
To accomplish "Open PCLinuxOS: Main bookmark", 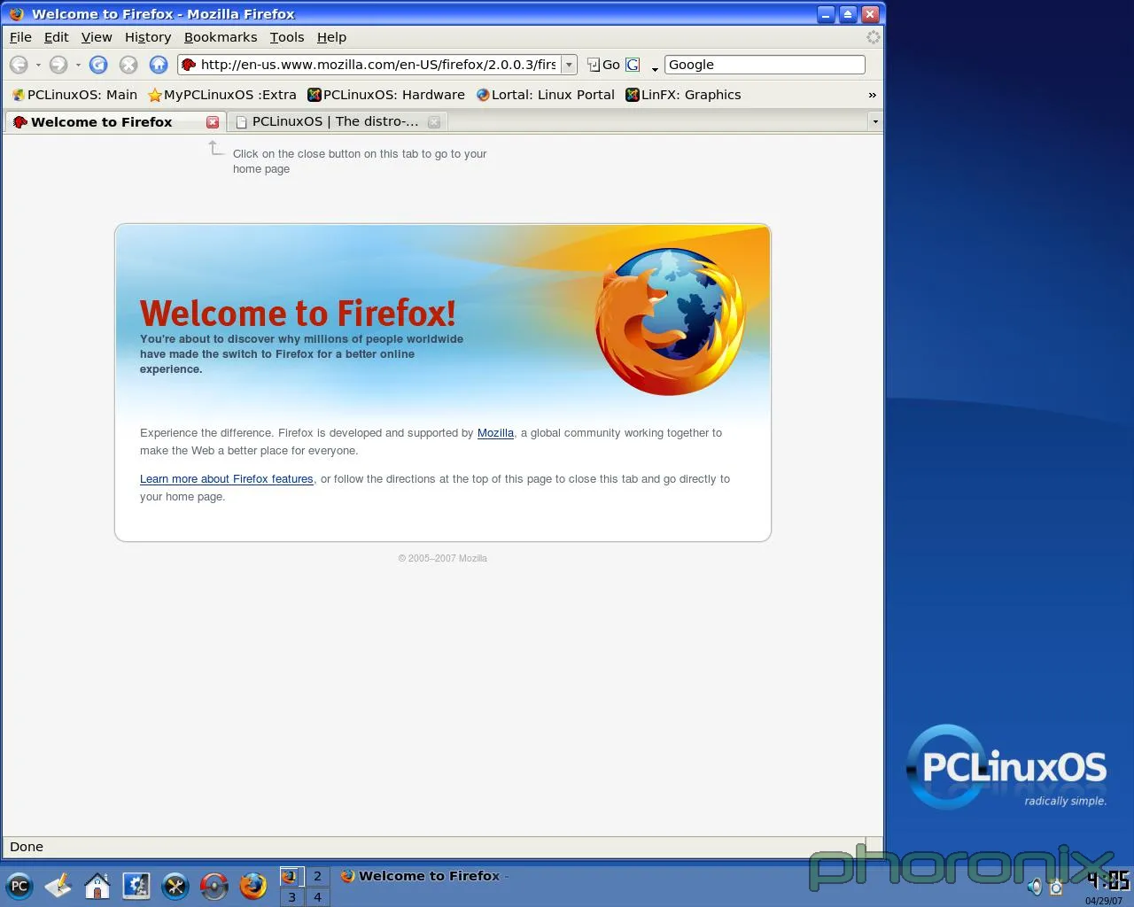I will tap(74, 95).
